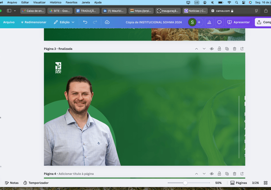Screen dimensions: 271x190
Task: Toggle the Safari sidebar icon
Action: pyautogui.click(x=9, y=11)
